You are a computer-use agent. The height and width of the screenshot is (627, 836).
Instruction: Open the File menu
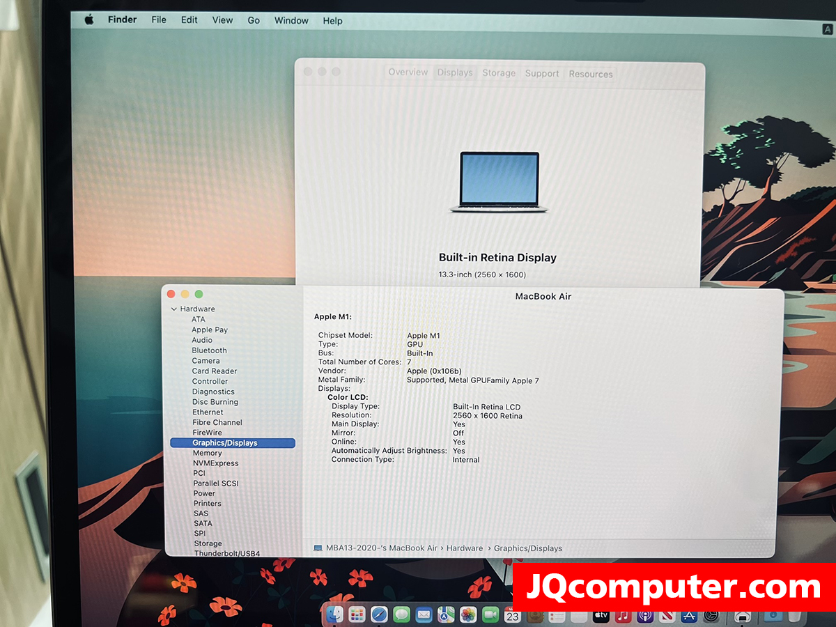[159, 20]
